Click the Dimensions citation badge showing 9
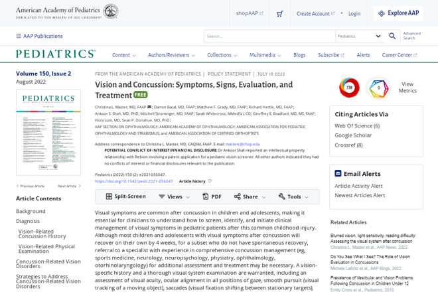This screenshot has height=292, width=438. (x=378, y=88)
